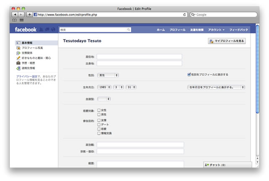Select 好きなものと趣味・関心 in the sidebar

[36, 58]
